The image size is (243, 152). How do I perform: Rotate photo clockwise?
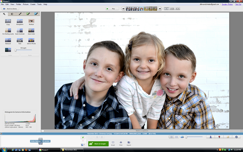[x=102, y=137]
